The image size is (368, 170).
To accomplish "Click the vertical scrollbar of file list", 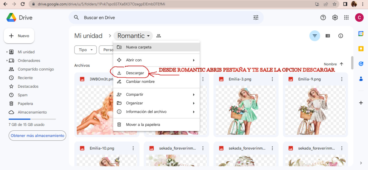I will coord(352,62).
